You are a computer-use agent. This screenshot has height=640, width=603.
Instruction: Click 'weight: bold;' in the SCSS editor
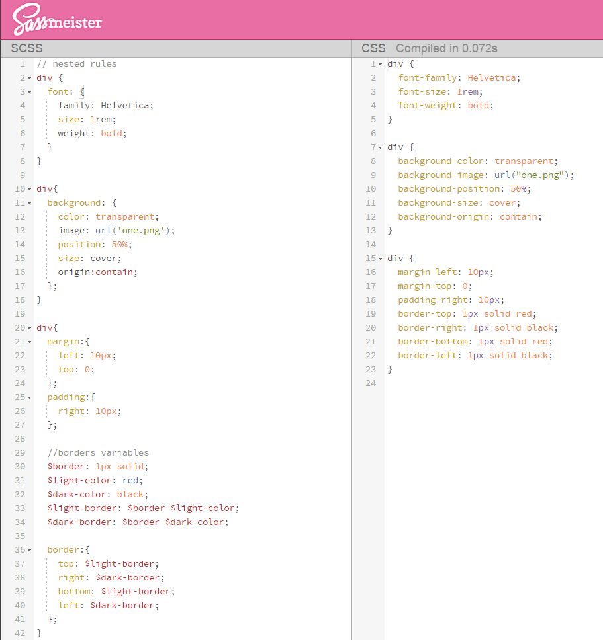92,134
